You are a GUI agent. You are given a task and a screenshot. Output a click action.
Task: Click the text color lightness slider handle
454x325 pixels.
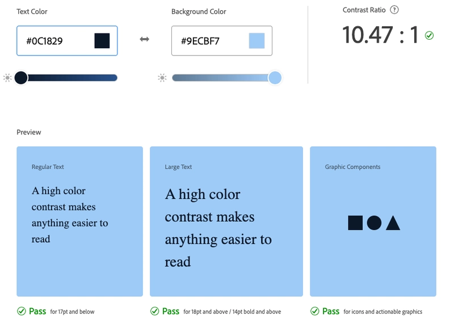tap(20, 78)
